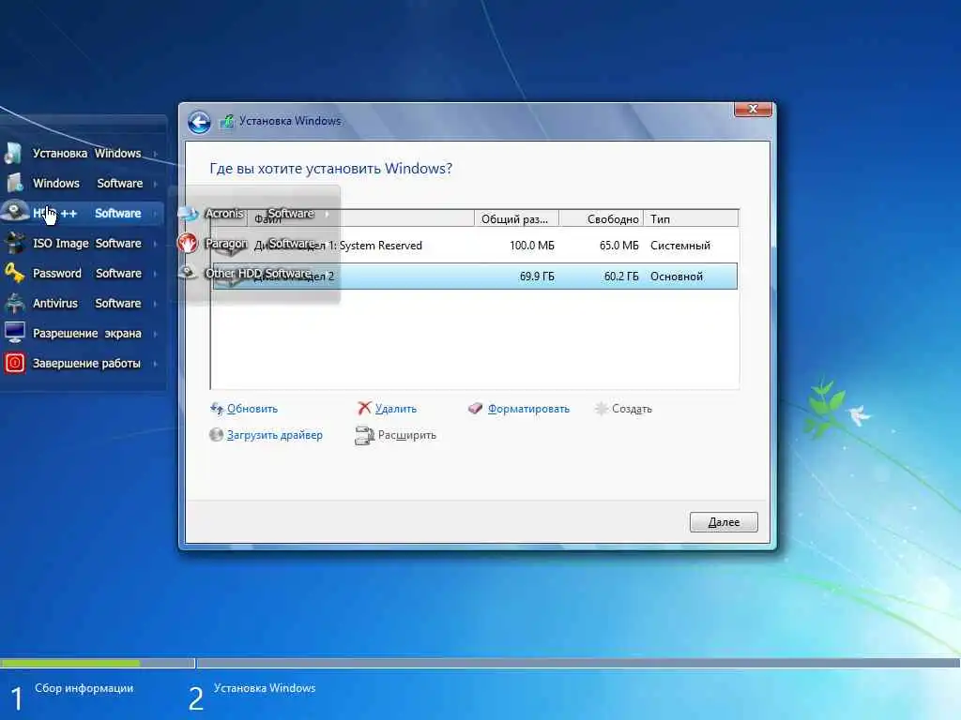This screenshot has height=720, width=961.
Task: Click the Системный type cell
Action: [x=680, y=246]
